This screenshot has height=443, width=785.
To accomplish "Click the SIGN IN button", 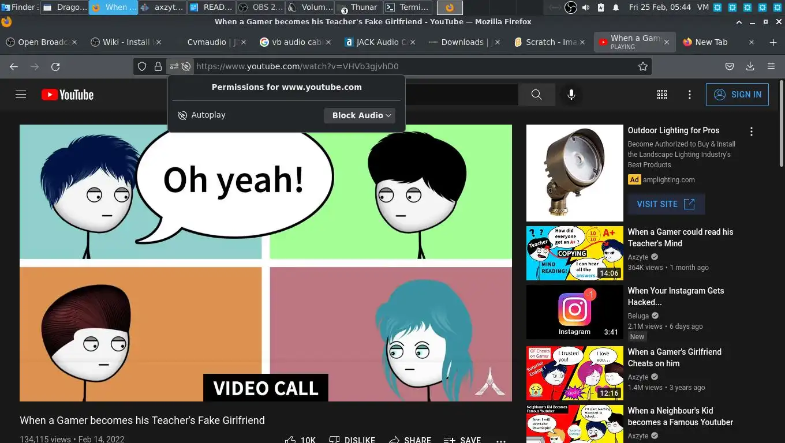I will (x=737, y=95).
